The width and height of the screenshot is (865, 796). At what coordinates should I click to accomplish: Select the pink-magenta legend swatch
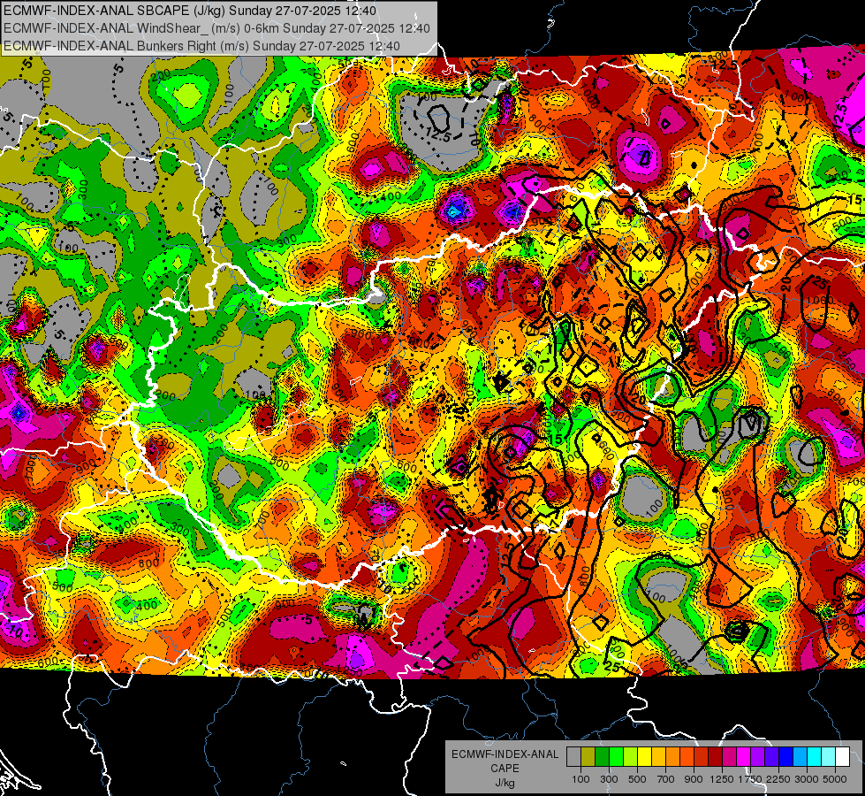pos(729,757)
